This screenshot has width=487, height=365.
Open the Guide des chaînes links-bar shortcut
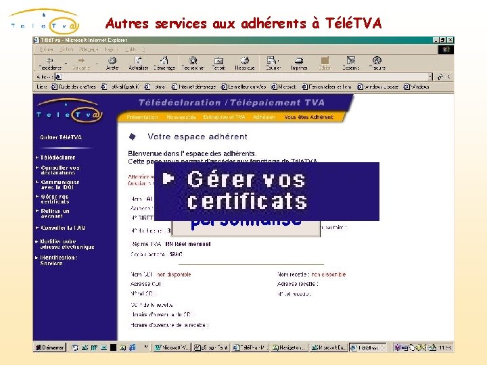pos(73,87)
